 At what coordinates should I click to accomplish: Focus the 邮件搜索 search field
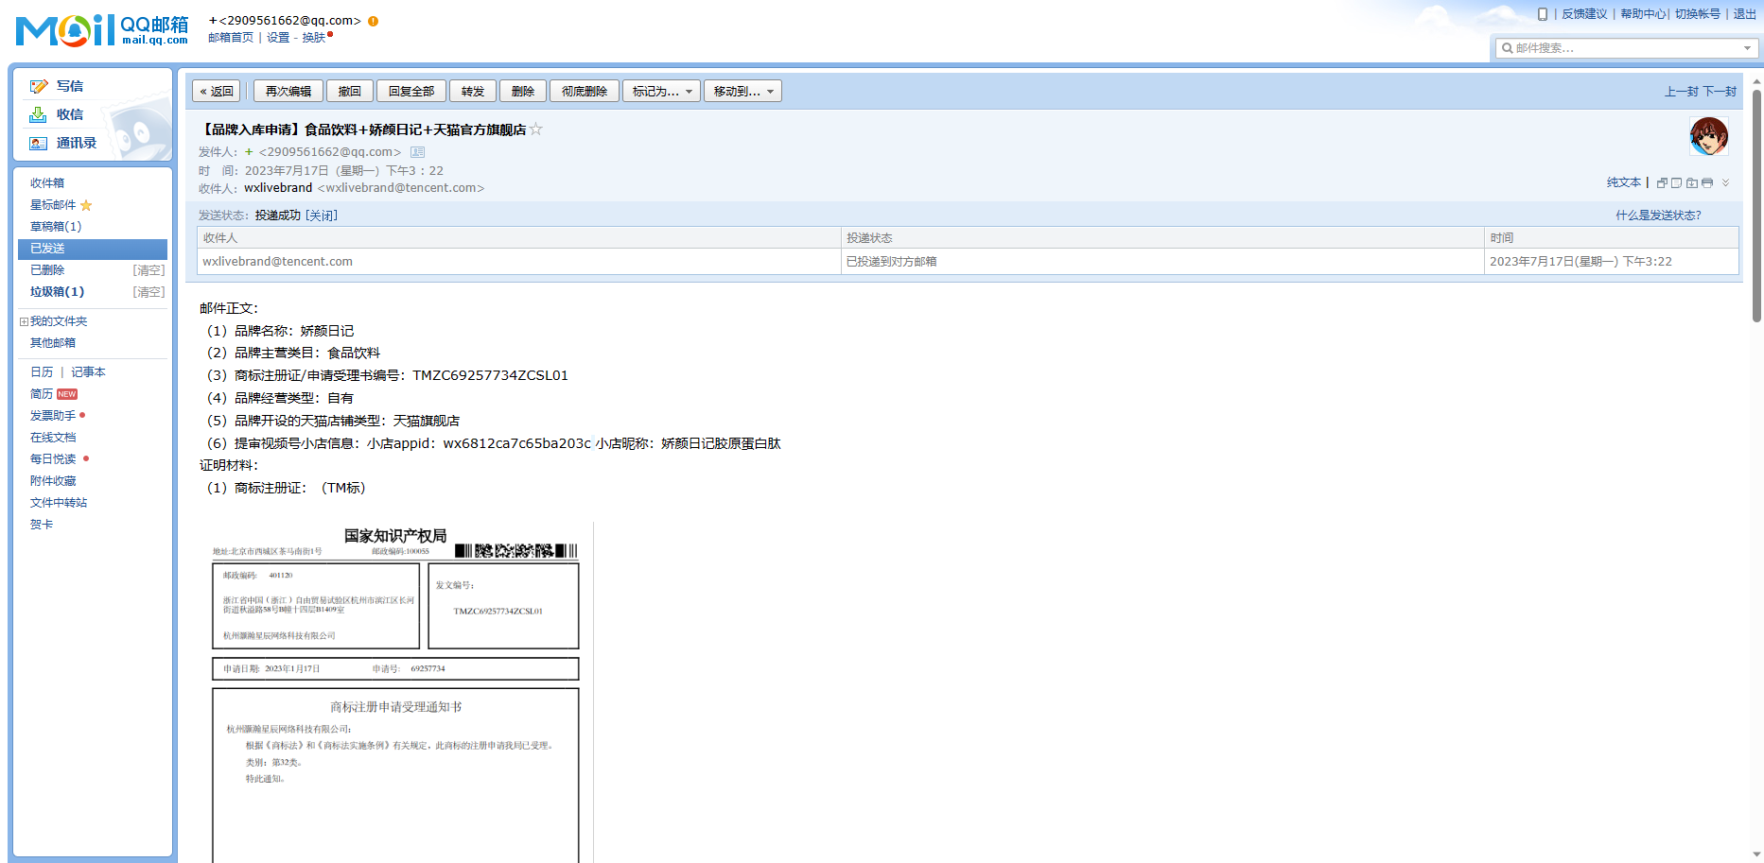(1627, 48)
